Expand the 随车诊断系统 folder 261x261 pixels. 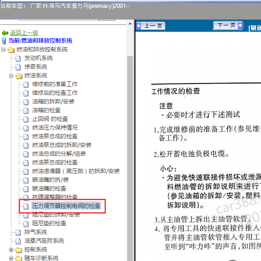click(x=11, y=258)
